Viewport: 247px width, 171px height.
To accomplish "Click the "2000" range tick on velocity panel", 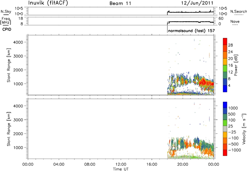I will click(18, 134).
